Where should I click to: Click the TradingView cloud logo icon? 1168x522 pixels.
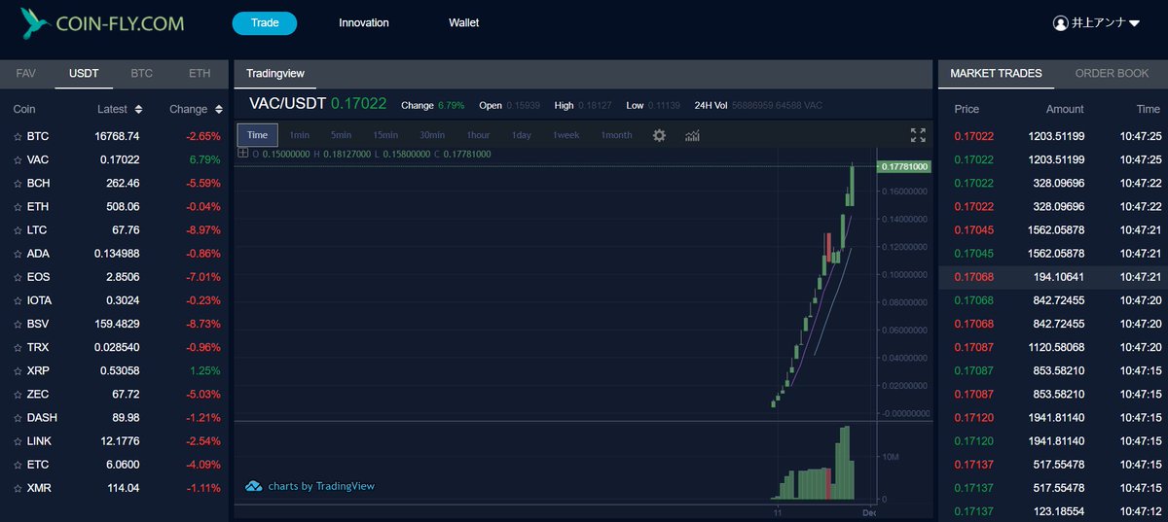click(253, 486)
